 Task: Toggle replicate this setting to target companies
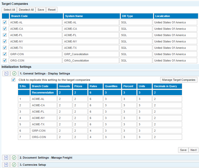pos(14,80)
